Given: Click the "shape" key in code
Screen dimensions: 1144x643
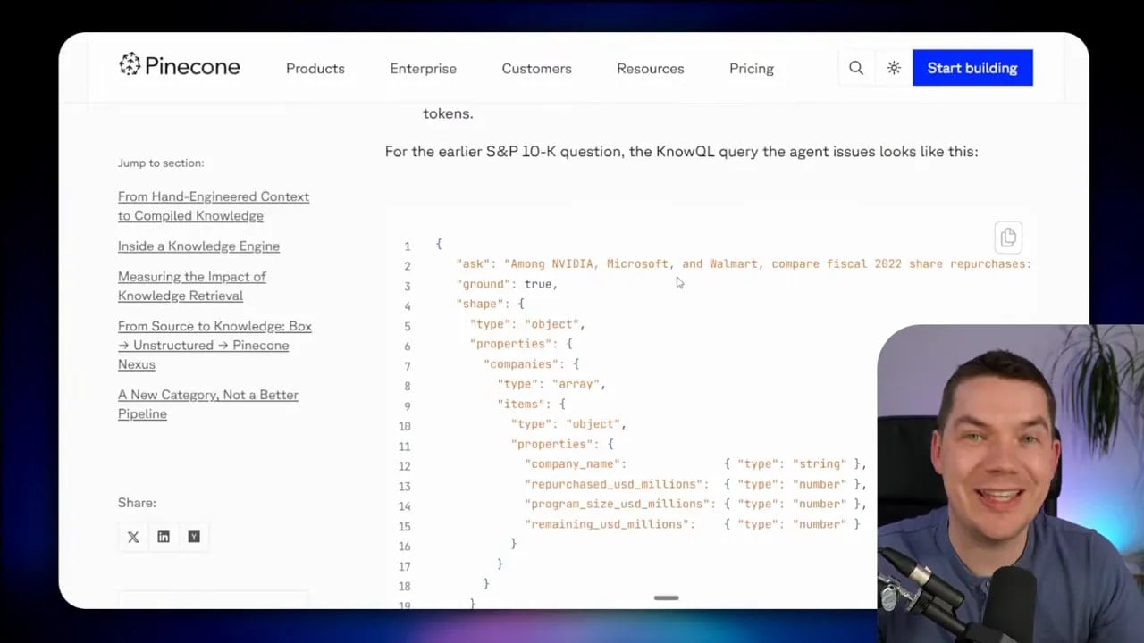Looking at the screenshot, I should 480,305.
